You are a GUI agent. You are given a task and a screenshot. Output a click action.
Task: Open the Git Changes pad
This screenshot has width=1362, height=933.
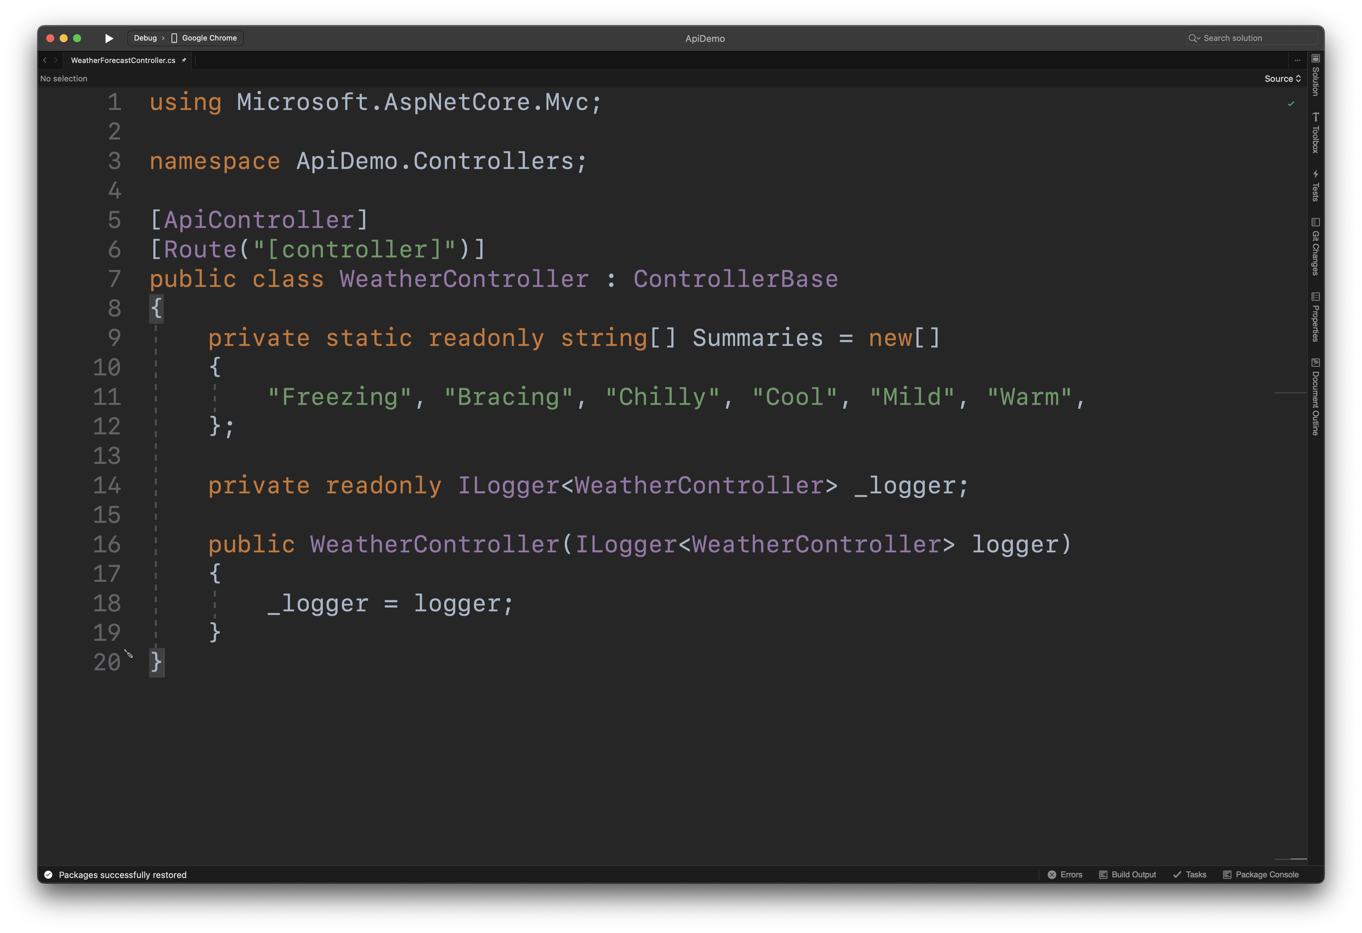(1316, 247)
